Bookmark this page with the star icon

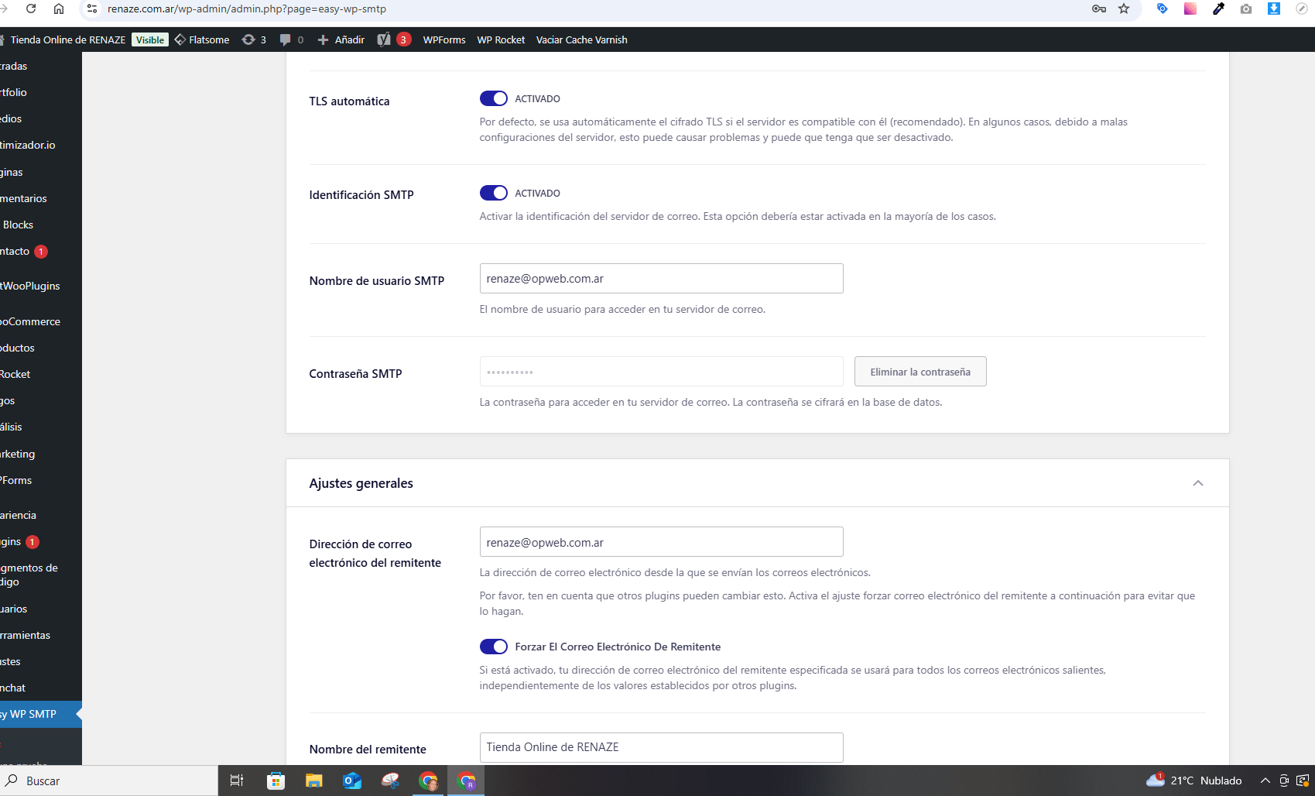tap(1124, 9)
